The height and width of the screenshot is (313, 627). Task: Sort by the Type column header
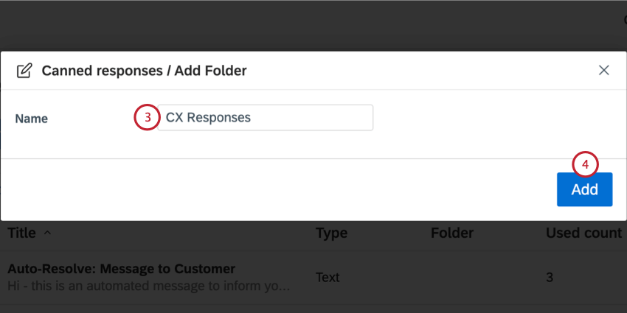coord(331,233)
